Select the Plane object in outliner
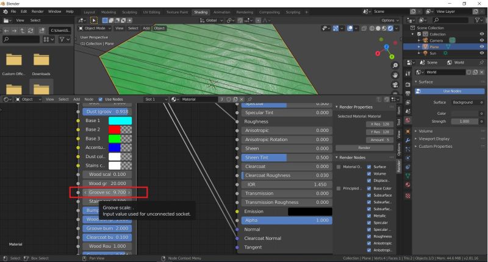 pos(434,47)
